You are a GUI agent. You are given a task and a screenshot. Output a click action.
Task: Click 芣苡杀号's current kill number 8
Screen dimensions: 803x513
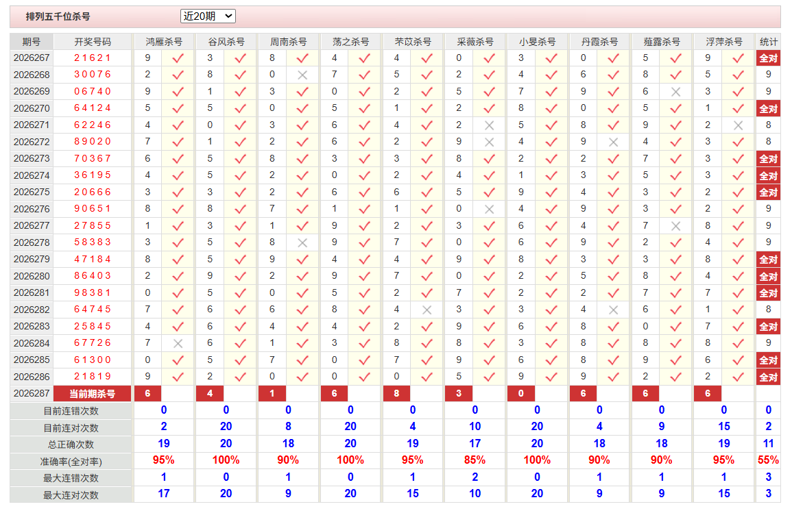click(396, 394)
